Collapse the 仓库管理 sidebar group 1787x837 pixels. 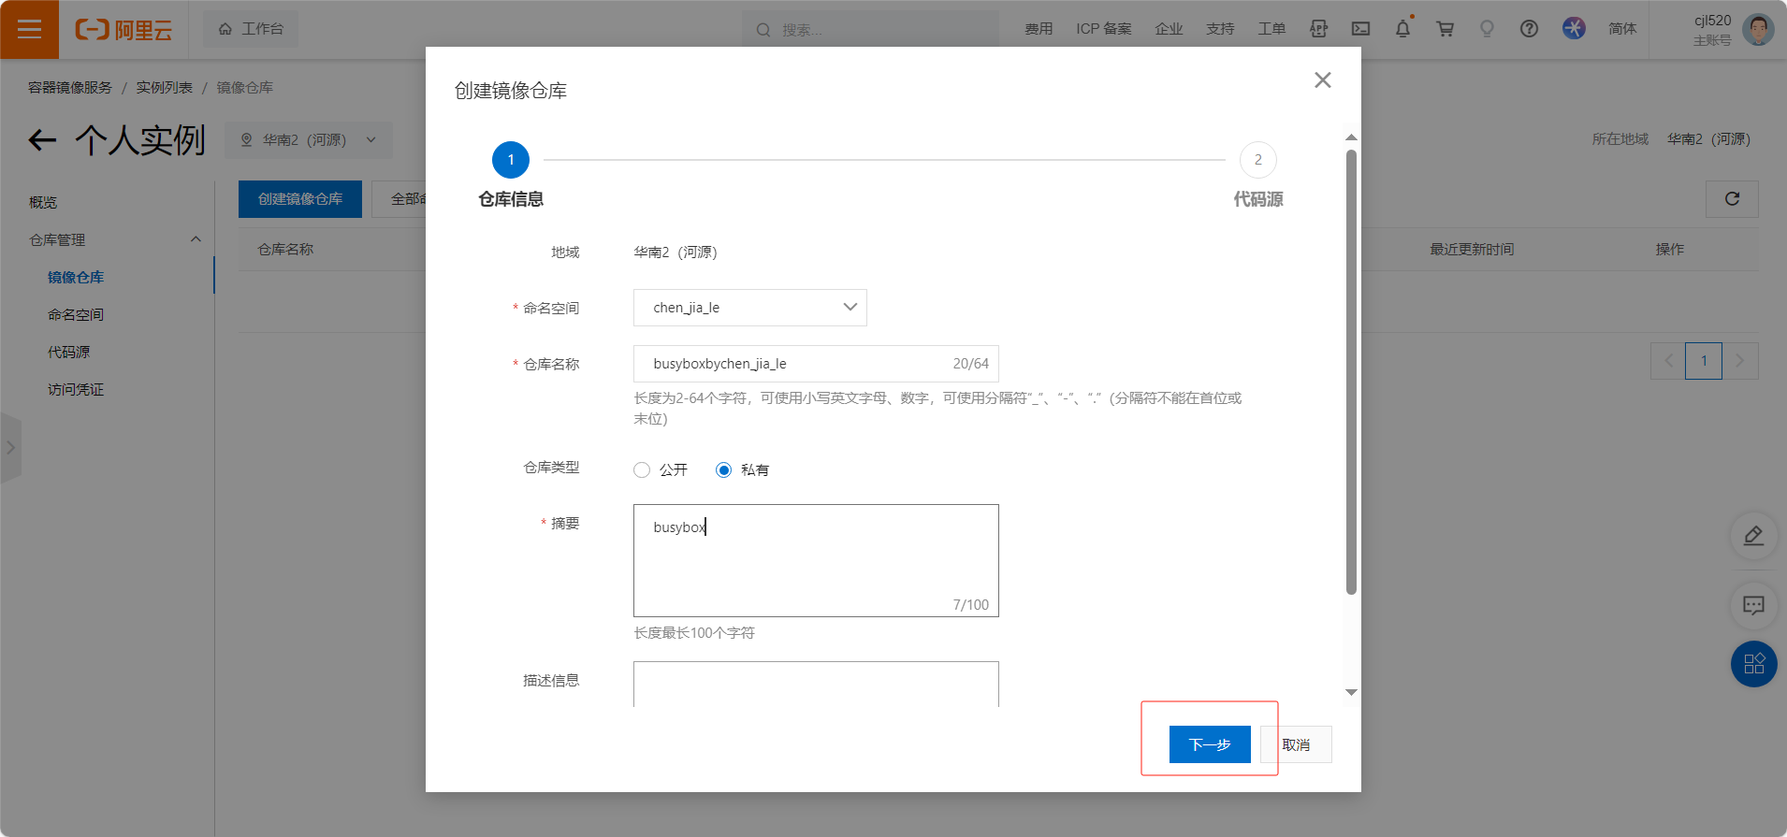[x=196, y=239]
